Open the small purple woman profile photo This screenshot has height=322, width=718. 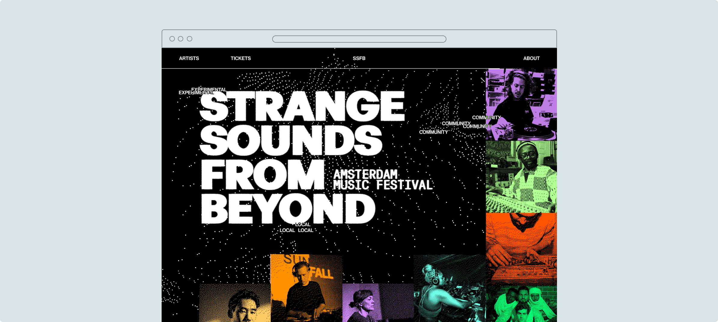click(378, 302)
